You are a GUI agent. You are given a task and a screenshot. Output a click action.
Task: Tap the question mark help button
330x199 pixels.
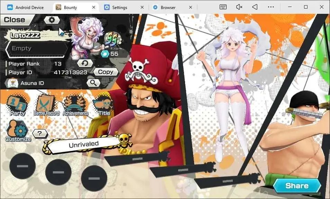[x=40, y=133]
